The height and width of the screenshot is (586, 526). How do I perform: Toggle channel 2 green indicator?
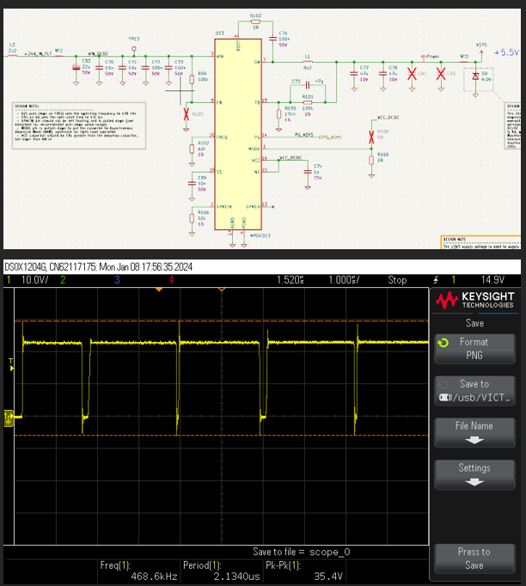63,280
